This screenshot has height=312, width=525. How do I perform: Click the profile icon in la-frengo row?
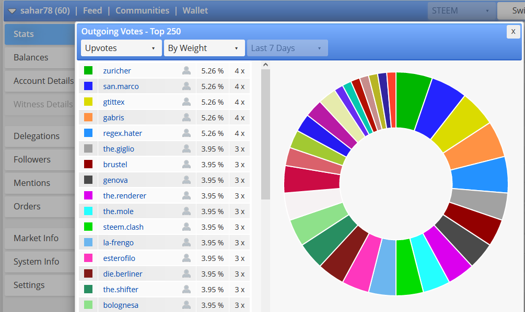[186, 242]
